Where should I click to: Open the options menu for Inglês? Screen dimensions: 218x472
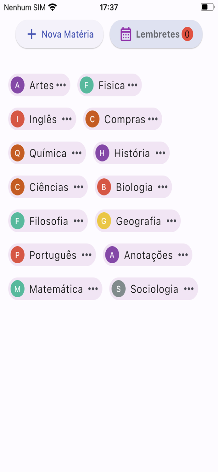pyautogui.click(x=67, y=119)
